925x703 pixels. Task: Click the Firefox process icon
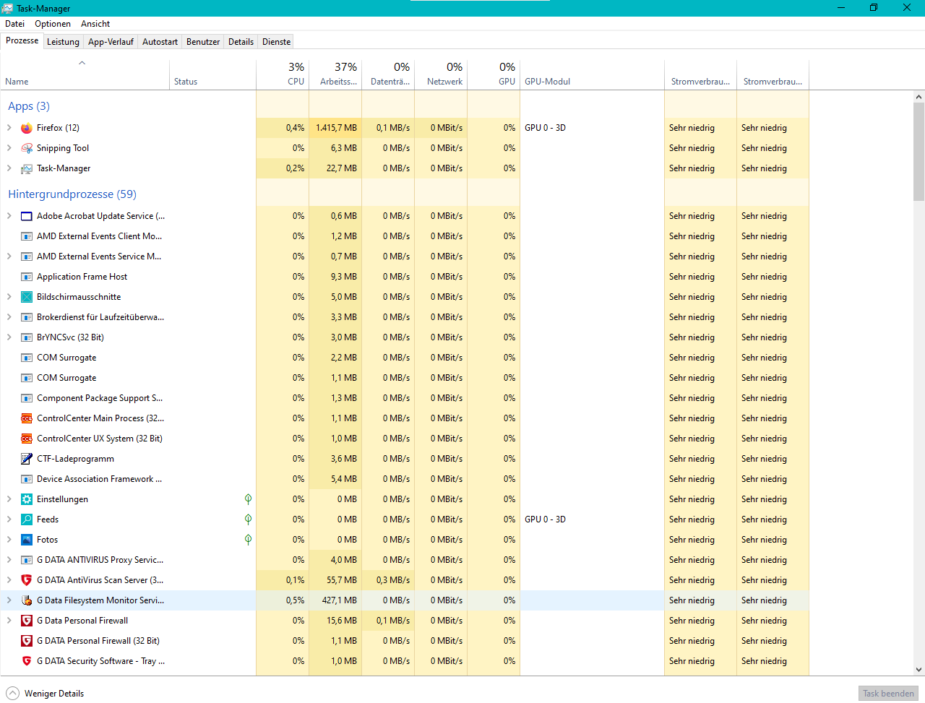[27, 128]
